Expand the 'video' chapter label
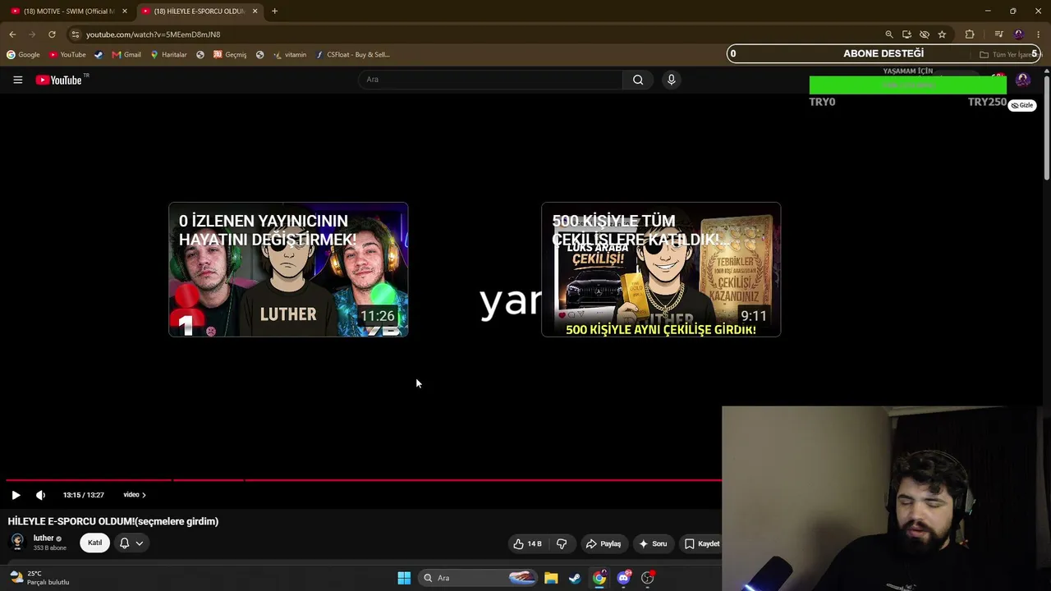The width and height of the screenshot is (1051, 591). pyautogui.click(x=135, y=495)
